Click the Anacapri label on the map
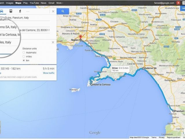185x139 pixels. click(73, 89)
